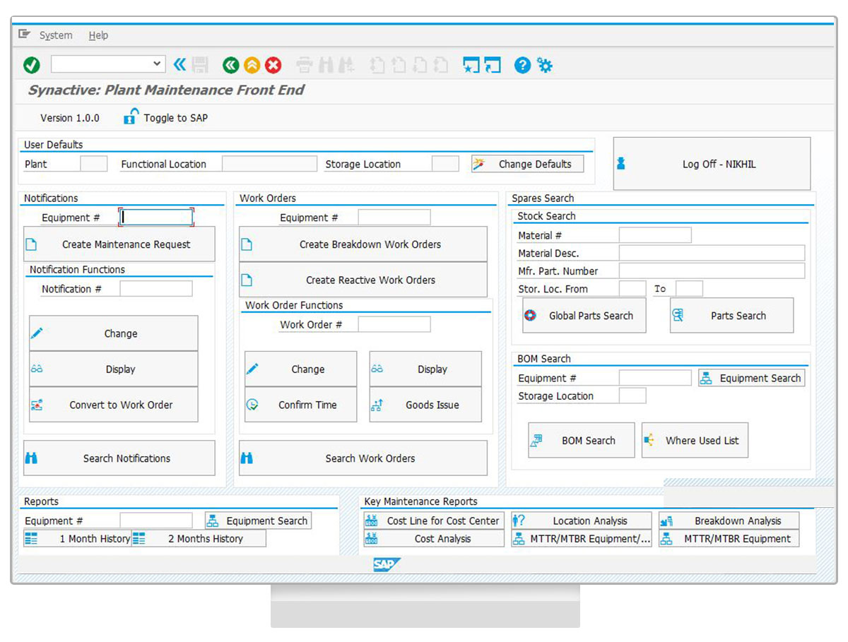Viewport: 848px width, 642px height.
Task: Run the MTTR/MTBR Equipment report
Action: click(729, 539)
